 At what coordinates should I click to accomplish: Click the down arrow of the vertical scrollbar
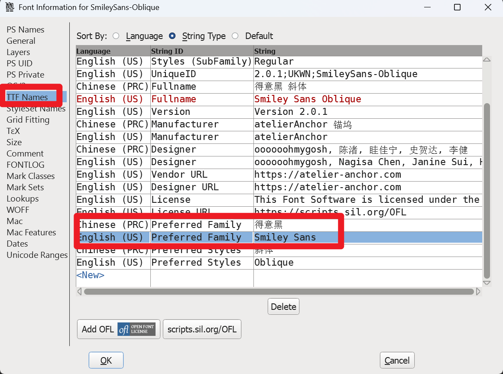coord(487,283)
